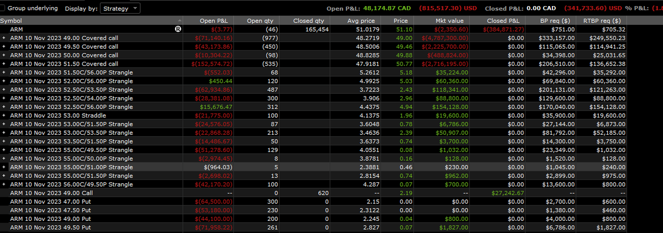Toggle the Group underlying checkbox

click(x=3, y=8)
